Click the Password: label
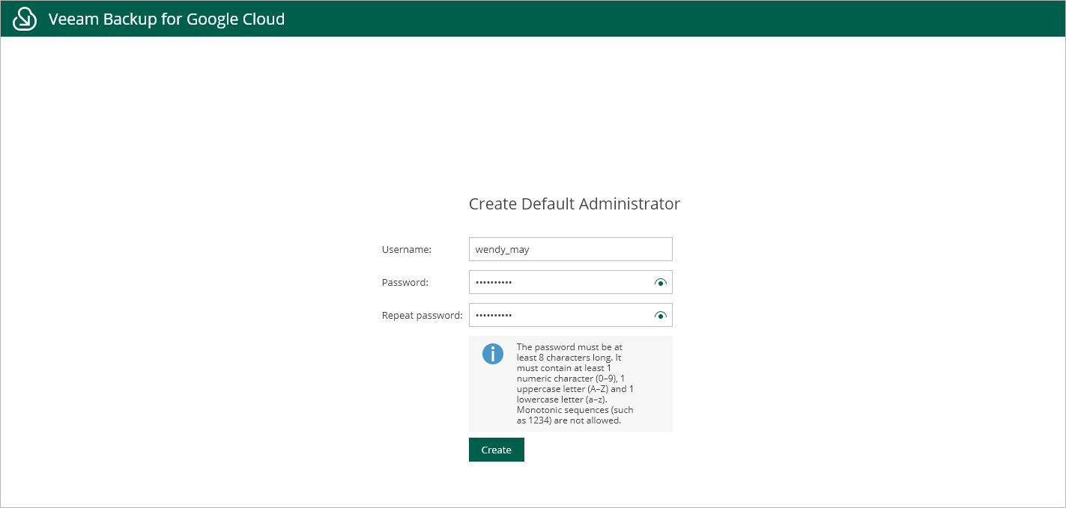1066x508 pixels. coord(405,282)
